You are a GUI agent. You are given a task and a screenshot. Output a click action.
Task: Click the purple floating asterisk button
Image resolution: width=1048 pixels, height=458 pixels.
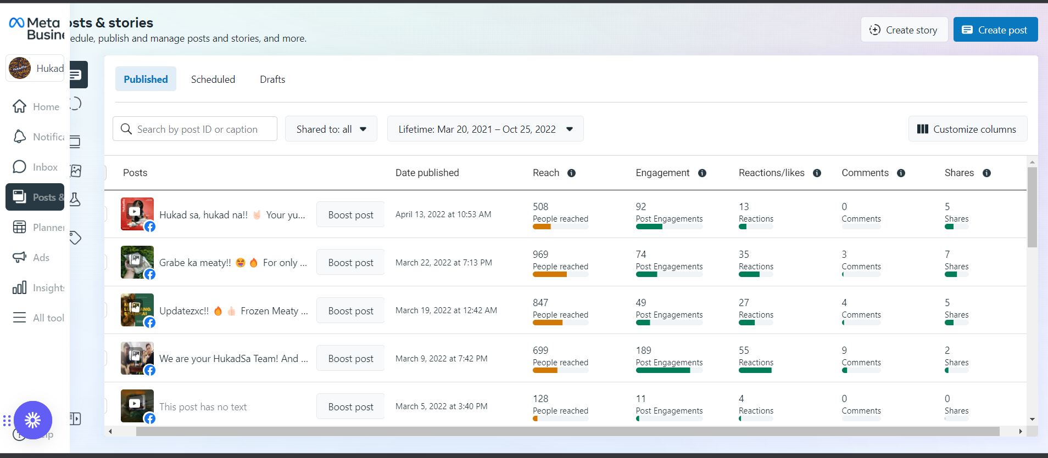click(33, 420)
